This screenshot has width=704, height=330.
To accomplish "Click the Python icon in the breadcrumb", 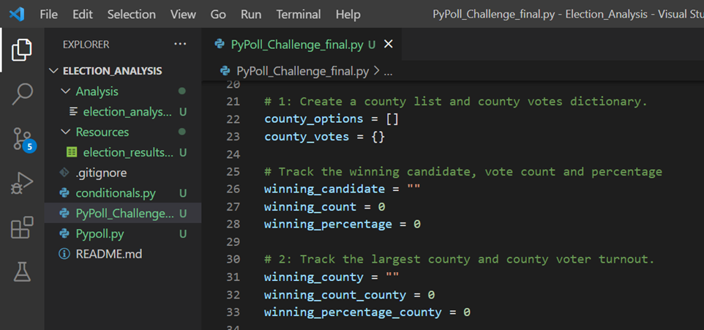I will pyautogui.click(x=225, y=71).
